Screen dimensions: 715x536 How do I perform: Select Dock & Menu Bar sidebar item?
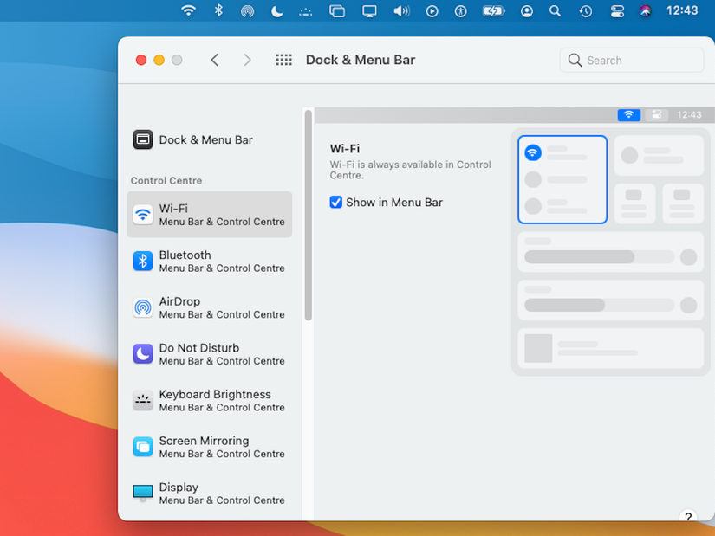click(205, 139)
